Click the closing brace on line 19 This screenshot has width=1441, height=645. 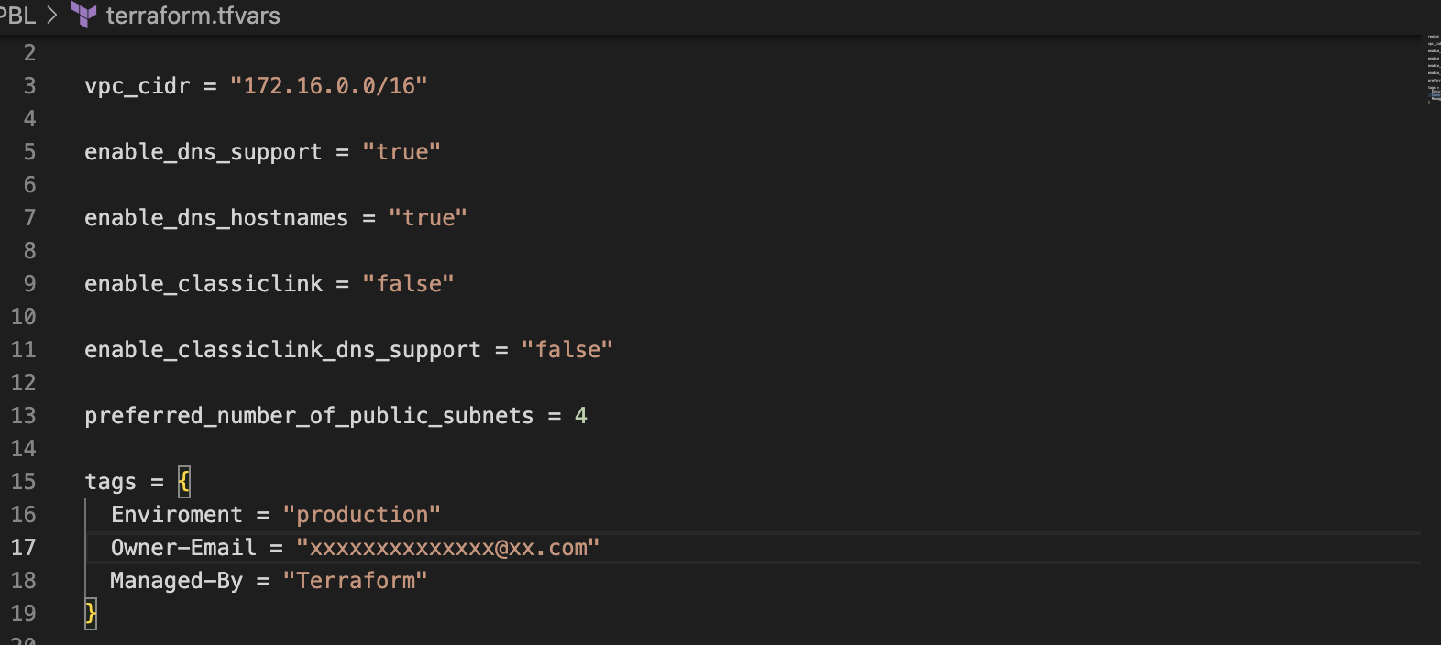(91, 613)
